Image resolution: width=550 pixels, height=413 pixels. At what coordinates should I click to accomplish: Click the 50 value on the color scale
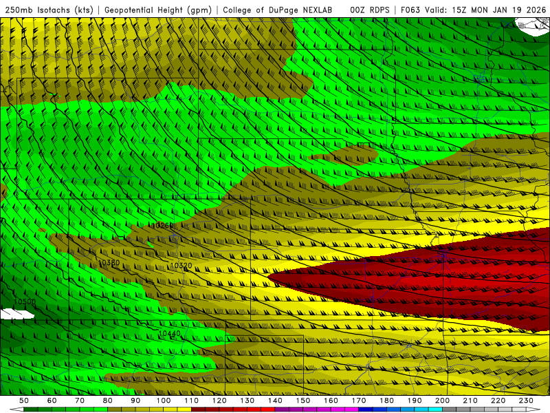click(x=24, y=401)
